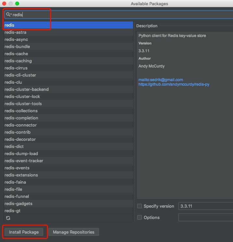This screenshot has width=233, height=242.
Task: Select redis-contrib in package list
Action: (68, 132)
